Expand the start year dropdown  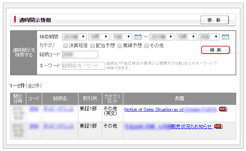click(74, 37)
